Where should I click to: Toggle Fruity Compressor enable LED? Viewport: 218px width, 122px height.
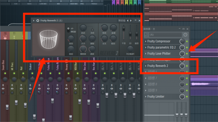187,41
